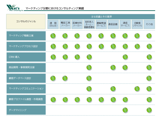Select the コンサルのジャンル header box
161x121 pixels.
click(x=26, y=22)
